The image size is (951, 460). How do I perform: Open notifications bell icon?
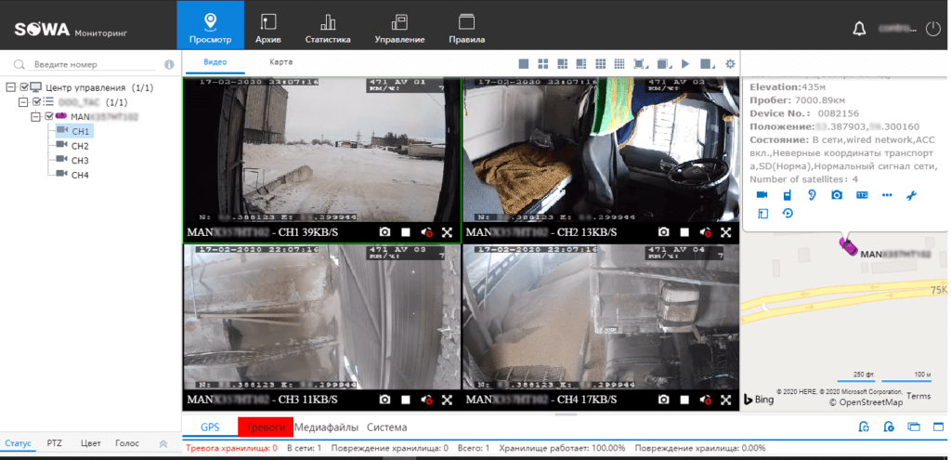coord(859,29)
